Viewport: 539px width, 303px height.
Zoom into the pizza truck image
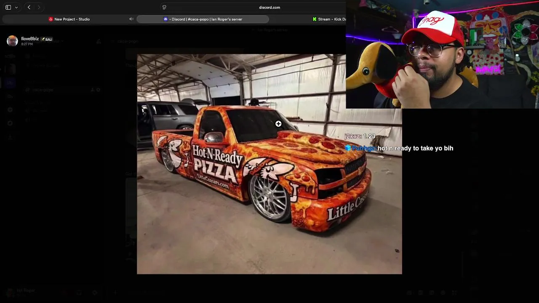[269, 164]
